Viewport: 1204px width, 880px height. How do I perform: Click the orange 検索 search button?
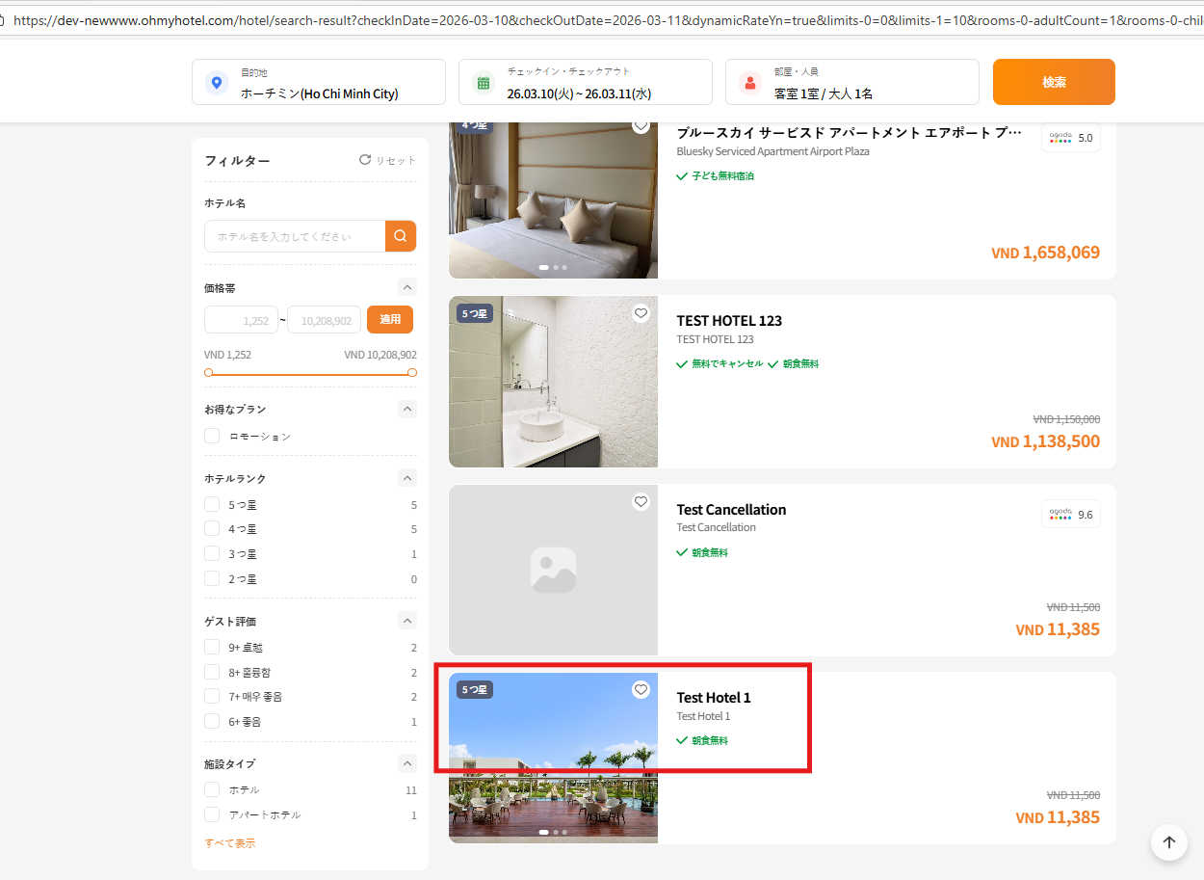pos(1054,82)
